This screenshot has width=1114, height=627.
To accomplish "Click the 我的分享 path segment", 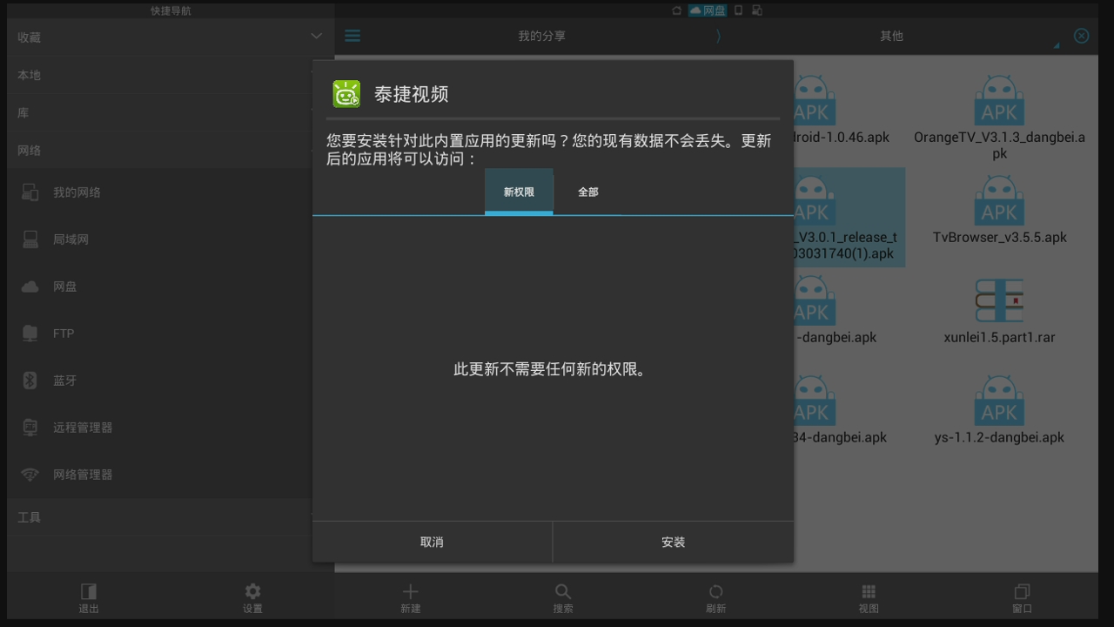I will pos(541,36).
